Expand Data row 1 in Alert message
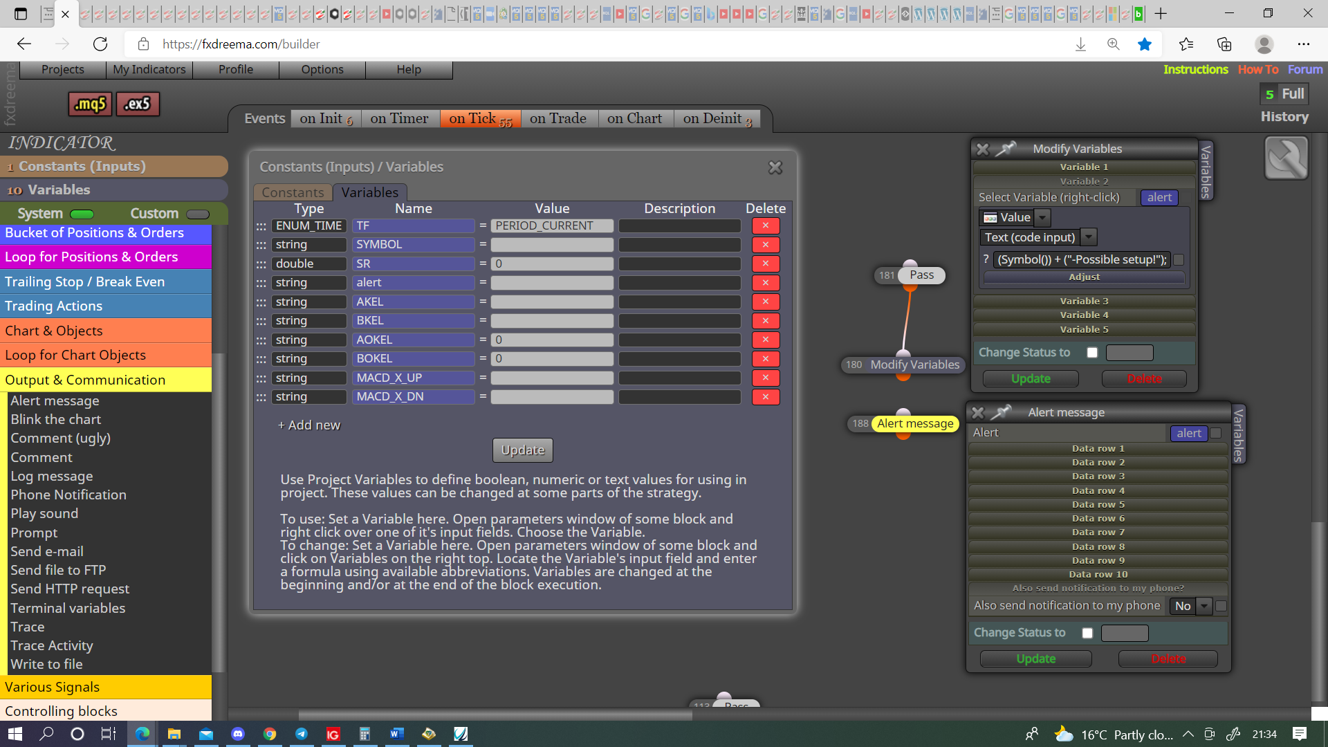Image resolution: width=1328 pixels, height=747 pixels. [x=1098, y=448]
